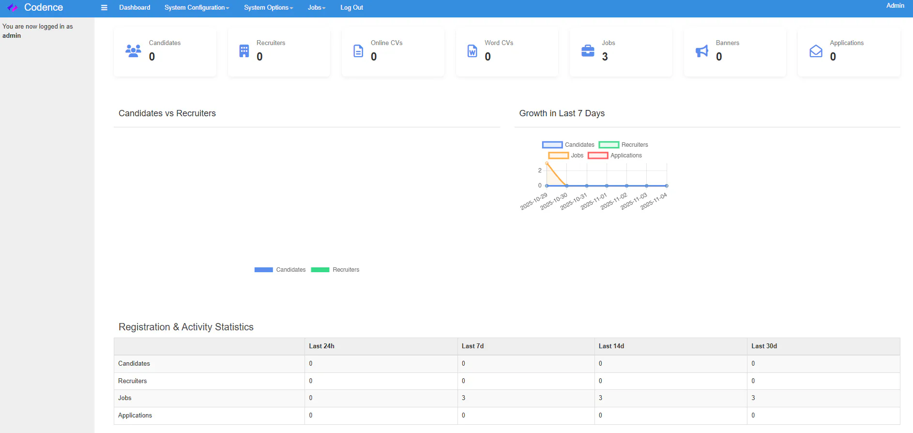Click the Jobs Last 7d value 3
Image resolution: width=913 pixels, height=433 pixels.
[463, 398]
